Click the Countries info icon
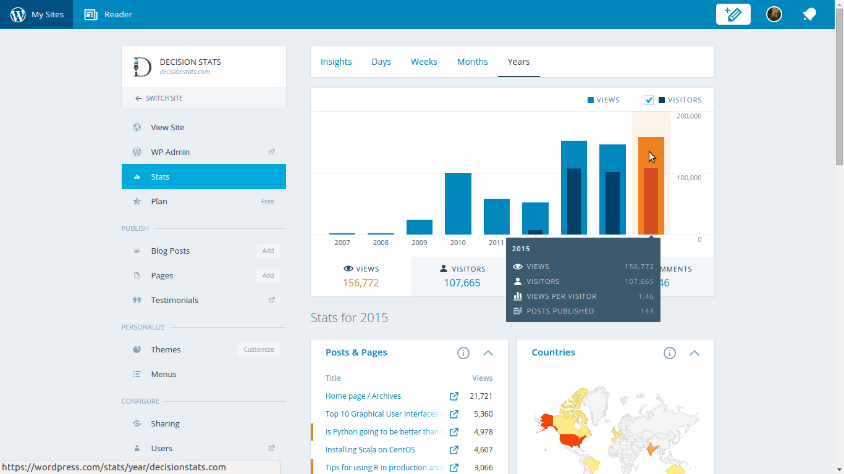The height and width of the screenshot is (474, 844). point(670,353)
